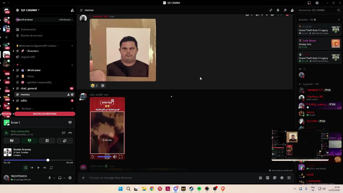Toggle shuffle on the music player
The width and height of the screenshot is (343, 193).
pyautogui.click(x=25, y=168)
